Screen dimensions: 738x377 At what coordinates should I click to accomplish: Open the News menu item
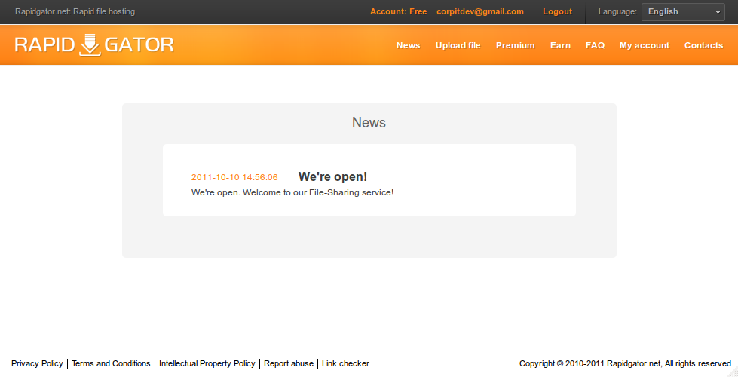tap(408, 46)
